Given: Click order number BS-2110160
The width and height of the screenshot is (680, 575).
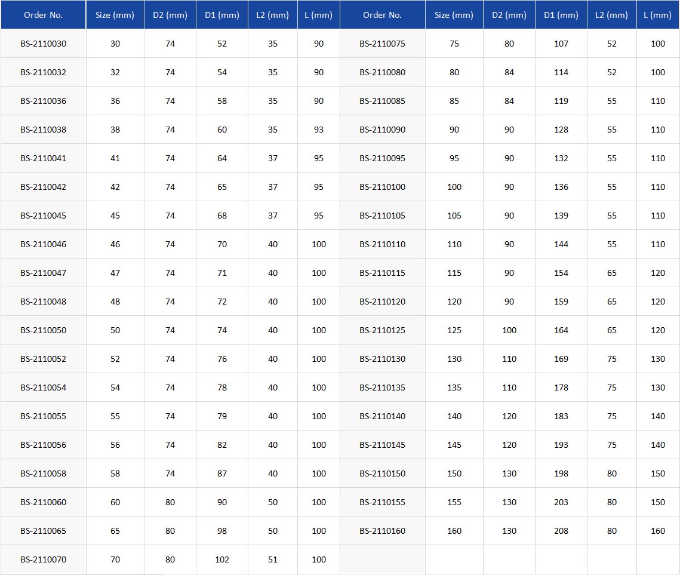Looking at the screenshot, I should tap(382, 531).
